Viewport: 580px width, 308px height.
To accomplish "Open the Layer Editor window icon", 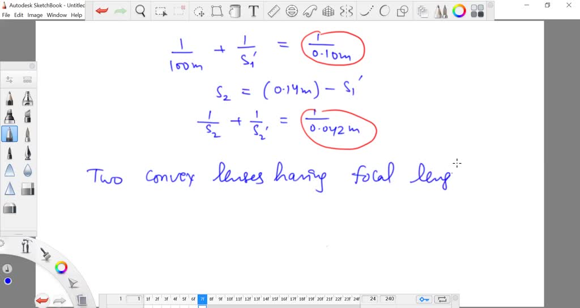I will (422, 11).
